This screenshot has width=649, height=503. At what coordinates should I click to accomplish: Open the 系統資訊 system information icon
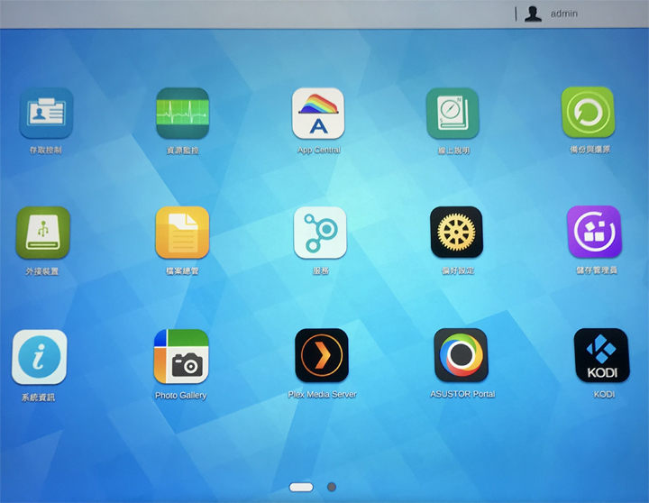click(40, 357)
